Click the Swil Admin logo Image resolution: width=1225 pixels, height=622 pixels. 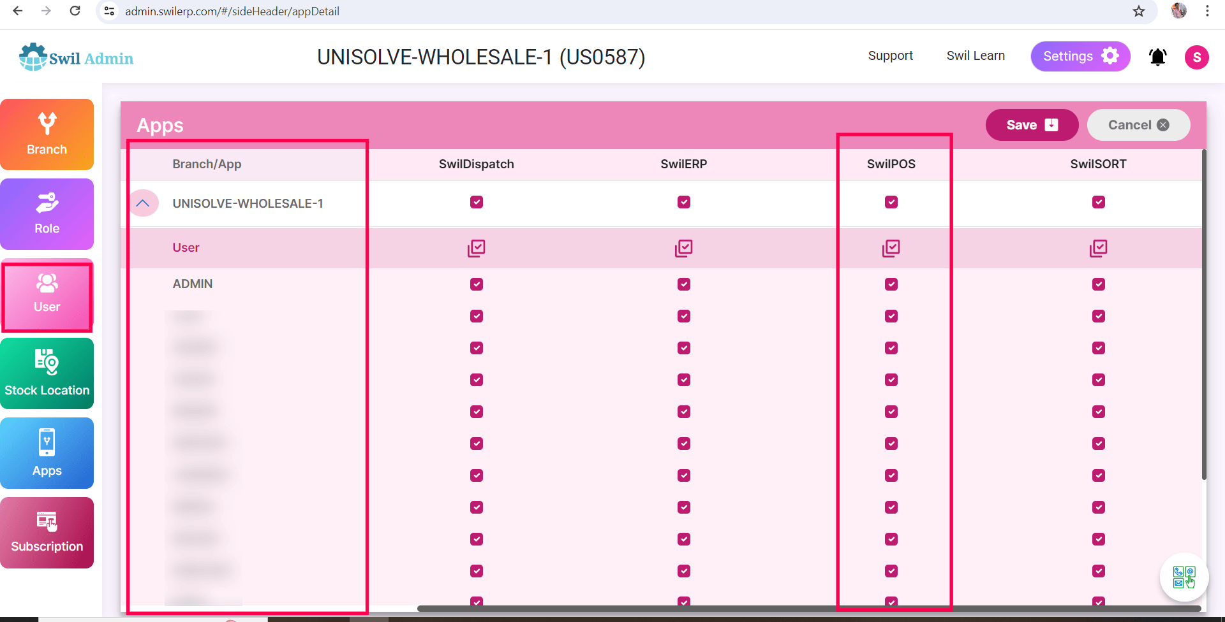pos(77,57)
